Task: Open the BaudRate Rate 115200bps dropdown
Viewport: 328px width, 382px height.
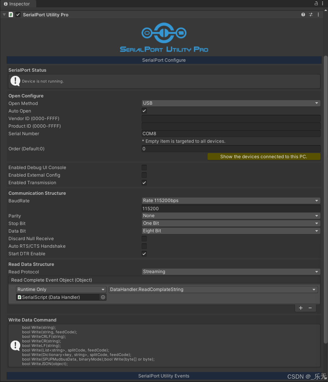Action: (x=231, y=201)
